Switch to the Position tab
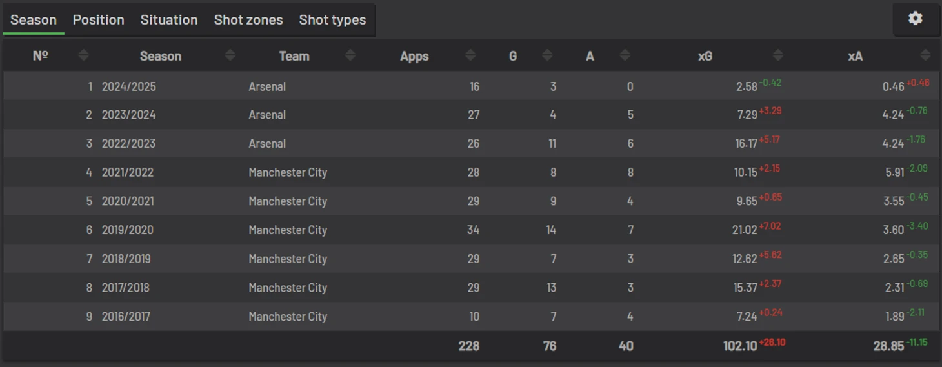The height and width of the screenshot is (367, 942). pyautogui.click(x=98, y=20)
